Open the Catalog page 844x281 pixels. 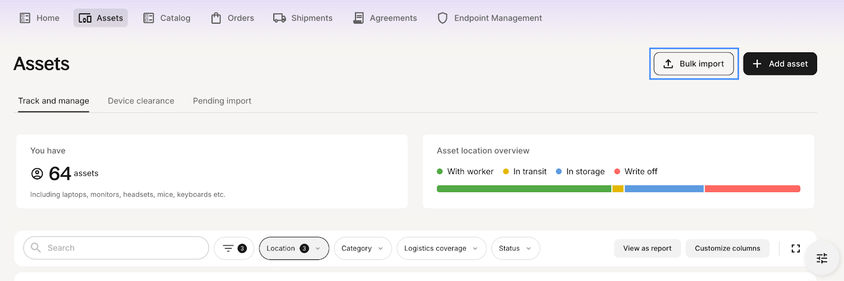point(167,18)
